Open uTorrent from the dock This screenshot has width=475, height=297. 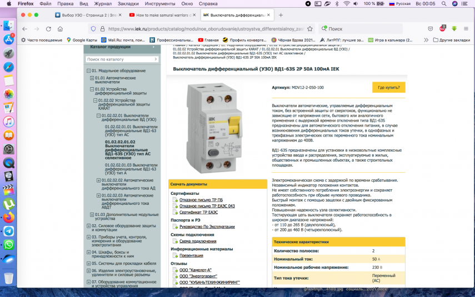coord(8,204)
